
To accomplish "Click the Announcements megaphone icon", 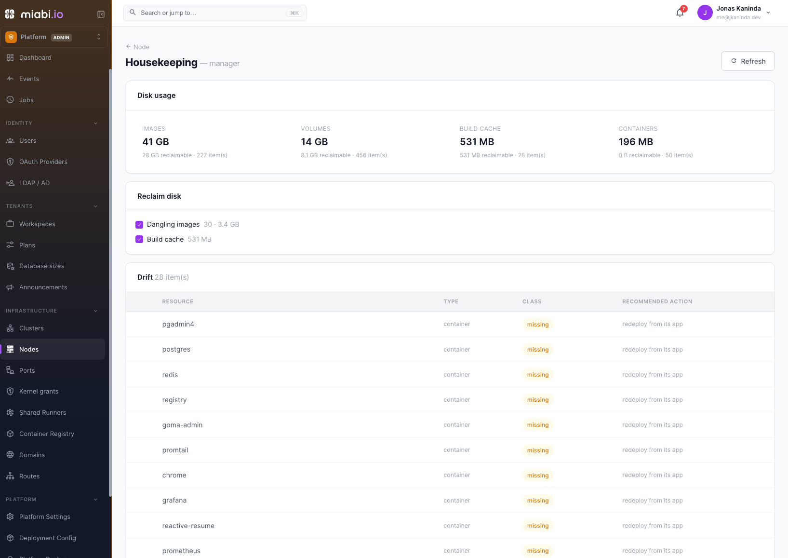I will (x=10, y=287).
